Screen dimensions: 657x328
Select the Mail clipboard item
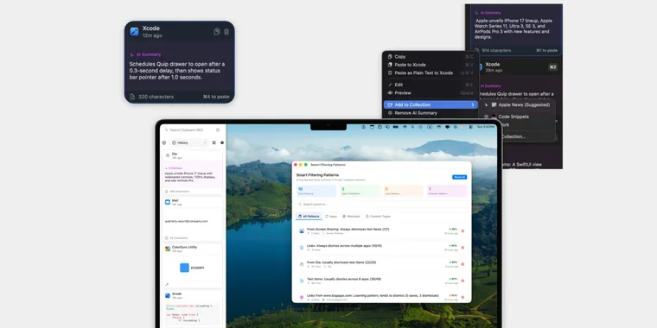click(x=193, y=219)
